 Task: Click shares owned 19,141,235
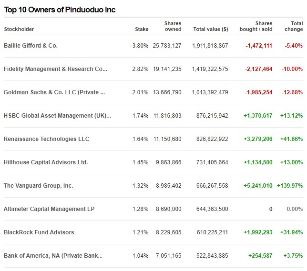tap(167, 69)
